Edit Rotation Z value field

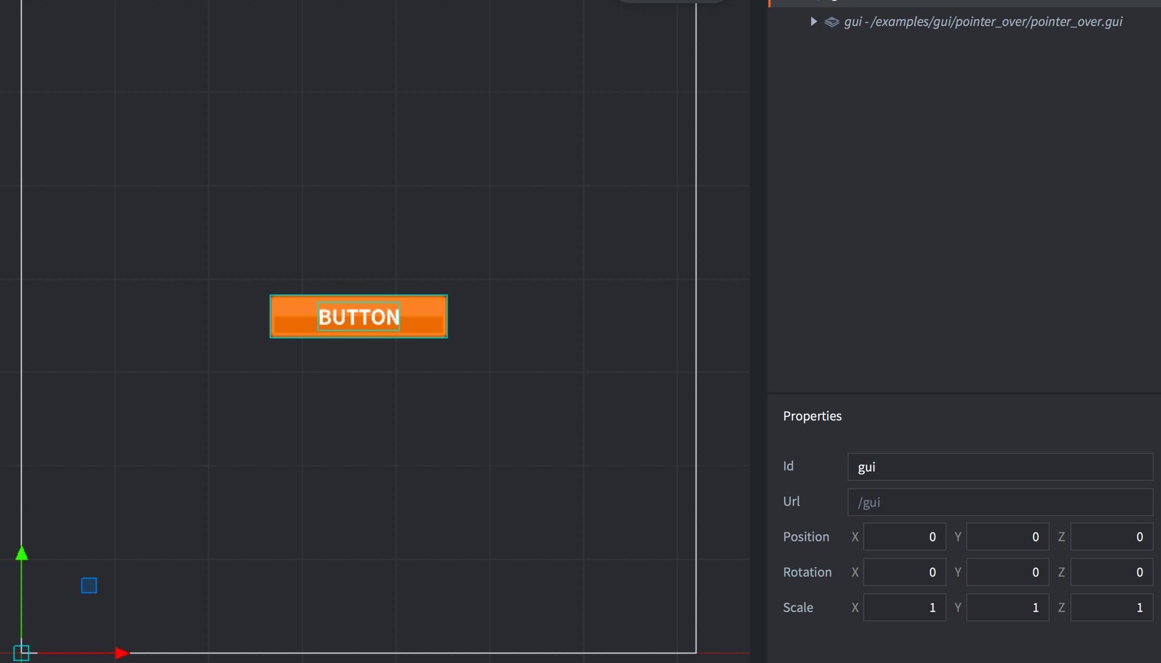[x=1112, y=572]
